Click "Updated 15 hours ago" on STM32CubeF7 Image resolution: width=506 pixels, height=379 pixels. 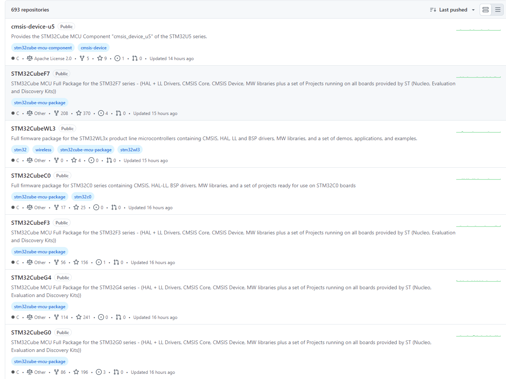[155, 113]
